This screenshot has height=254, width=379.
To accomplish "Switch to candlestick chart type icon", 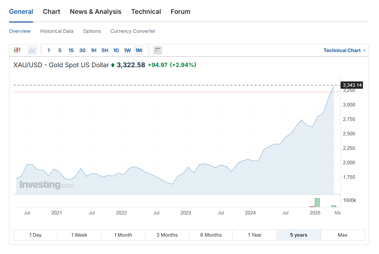I will click(x=17, y=50).
